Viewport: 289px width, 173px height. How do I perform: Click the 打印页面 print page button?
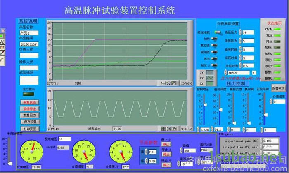tap(30, 129)
